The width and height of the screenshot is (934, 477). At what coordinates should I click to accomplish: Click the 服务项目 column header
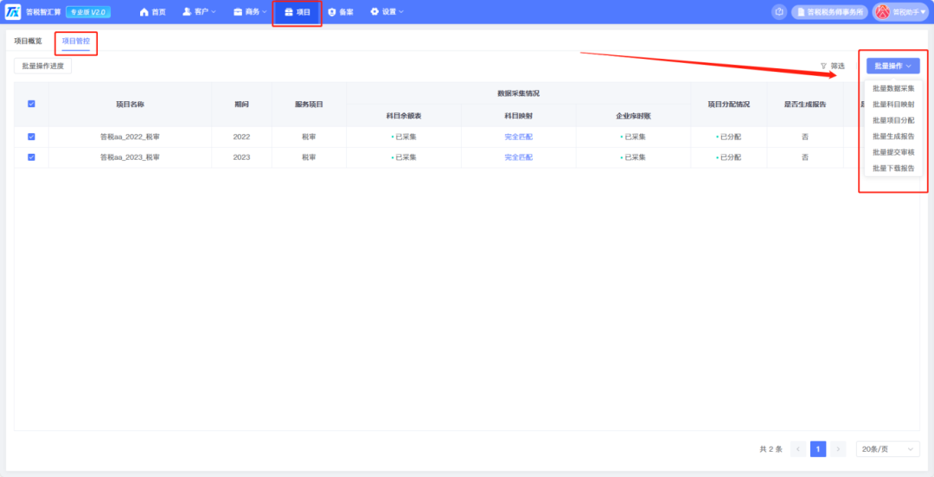309,105
